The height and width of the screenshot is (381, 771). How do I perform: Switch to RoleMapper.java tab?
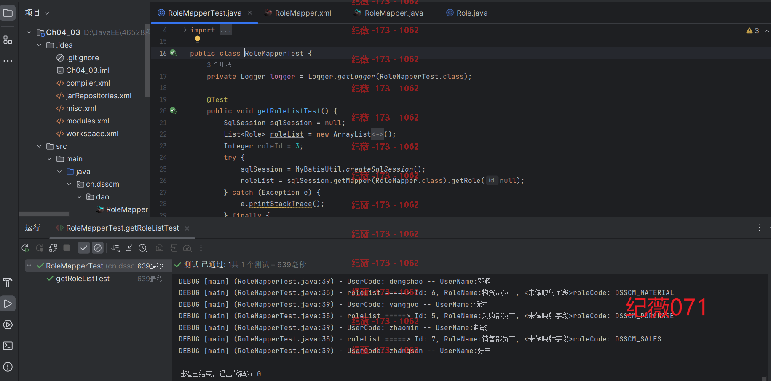coord(388,13)
